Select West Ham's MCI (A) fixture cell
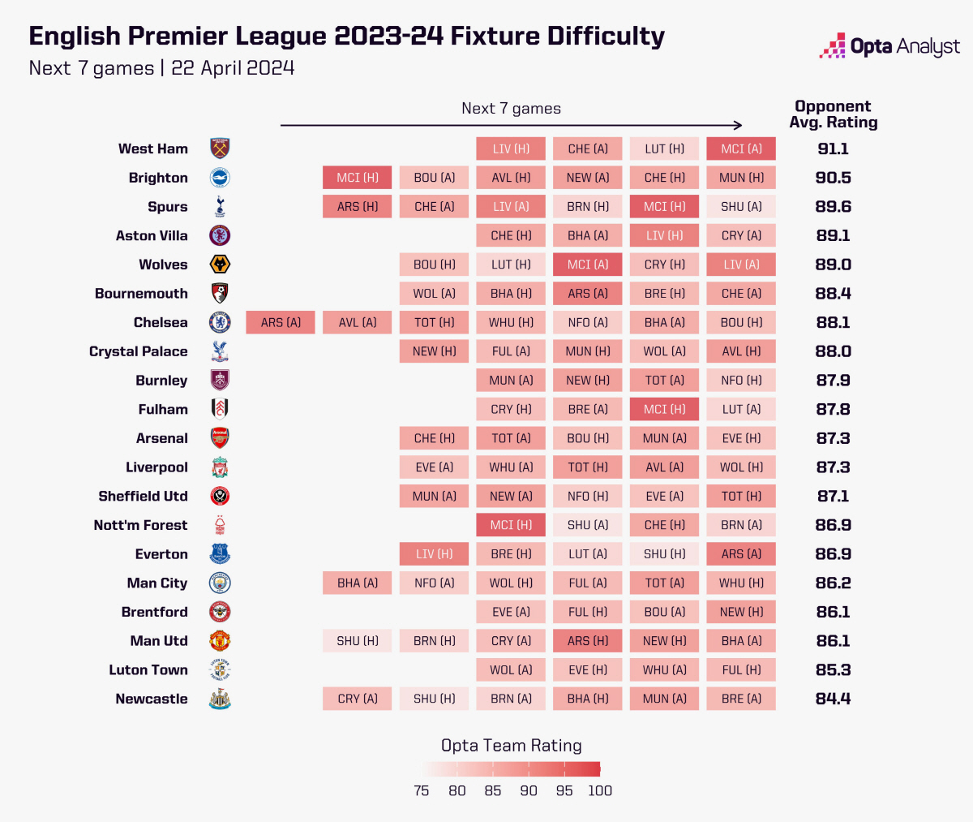Screen dimensions: 973x822 [741, 148]
